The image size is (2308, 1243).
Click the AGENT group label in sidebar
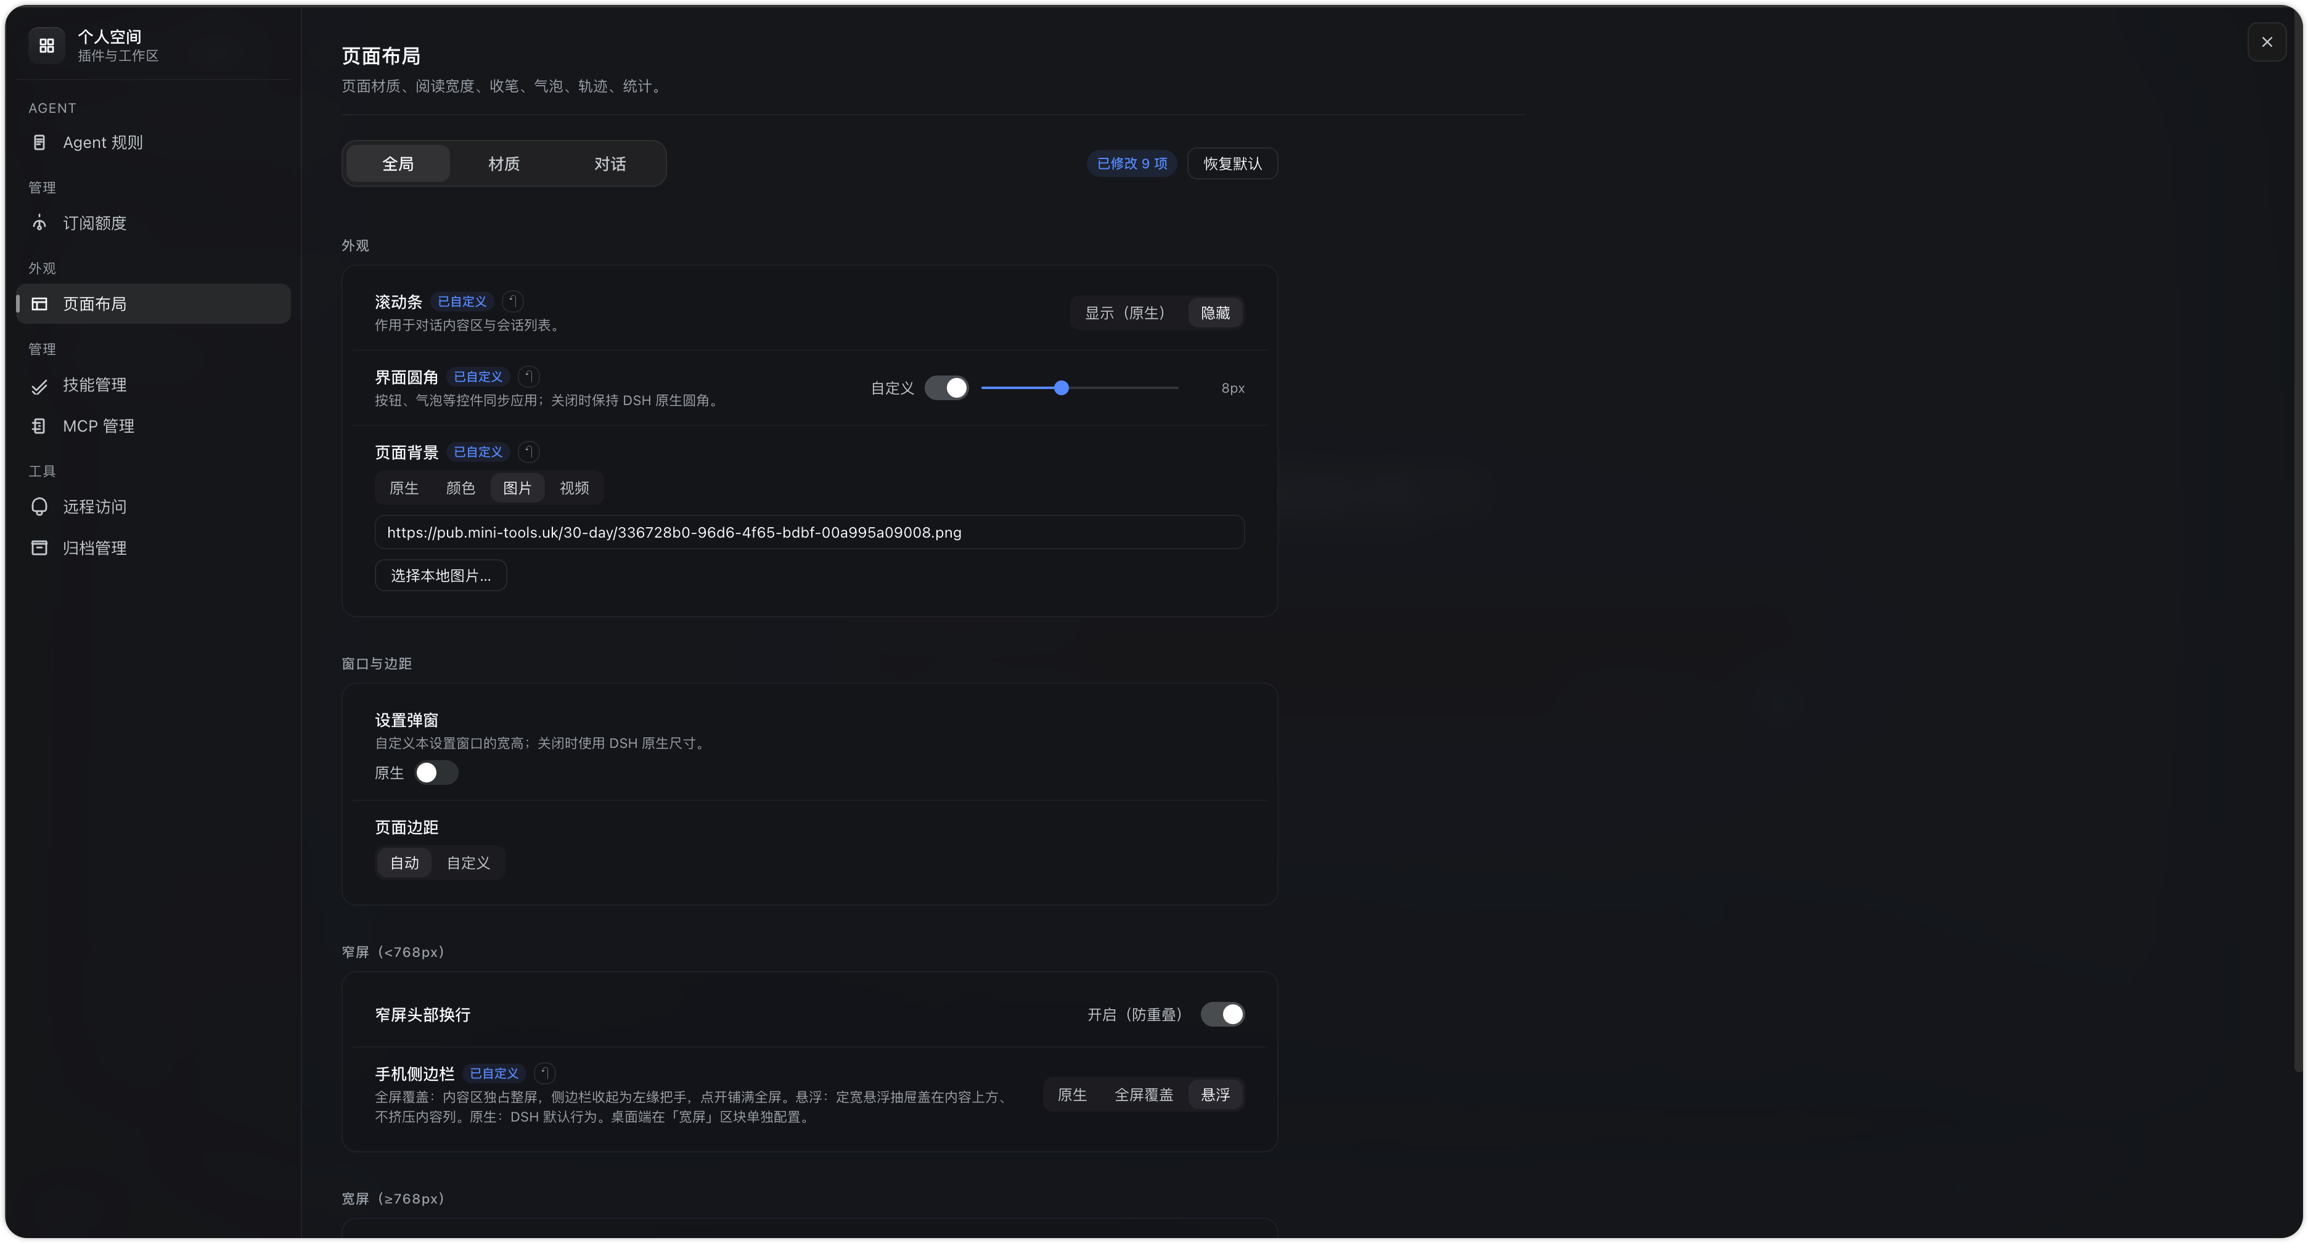pyautogui.click(x=52, y=109)
